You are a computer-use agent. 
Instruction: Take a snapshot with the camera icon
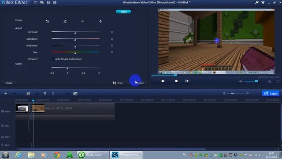(x=269, y=81)
